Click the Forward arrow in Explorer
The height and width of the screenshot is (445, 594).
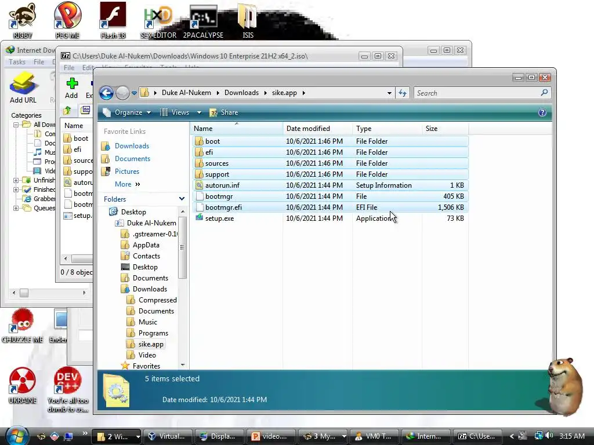[x=122, y=93]
